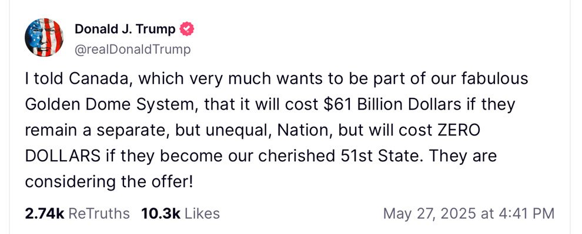Screen dimensions: 582x234
Task: View the 10.3k Likes count
Action: [x=160, y=213]
